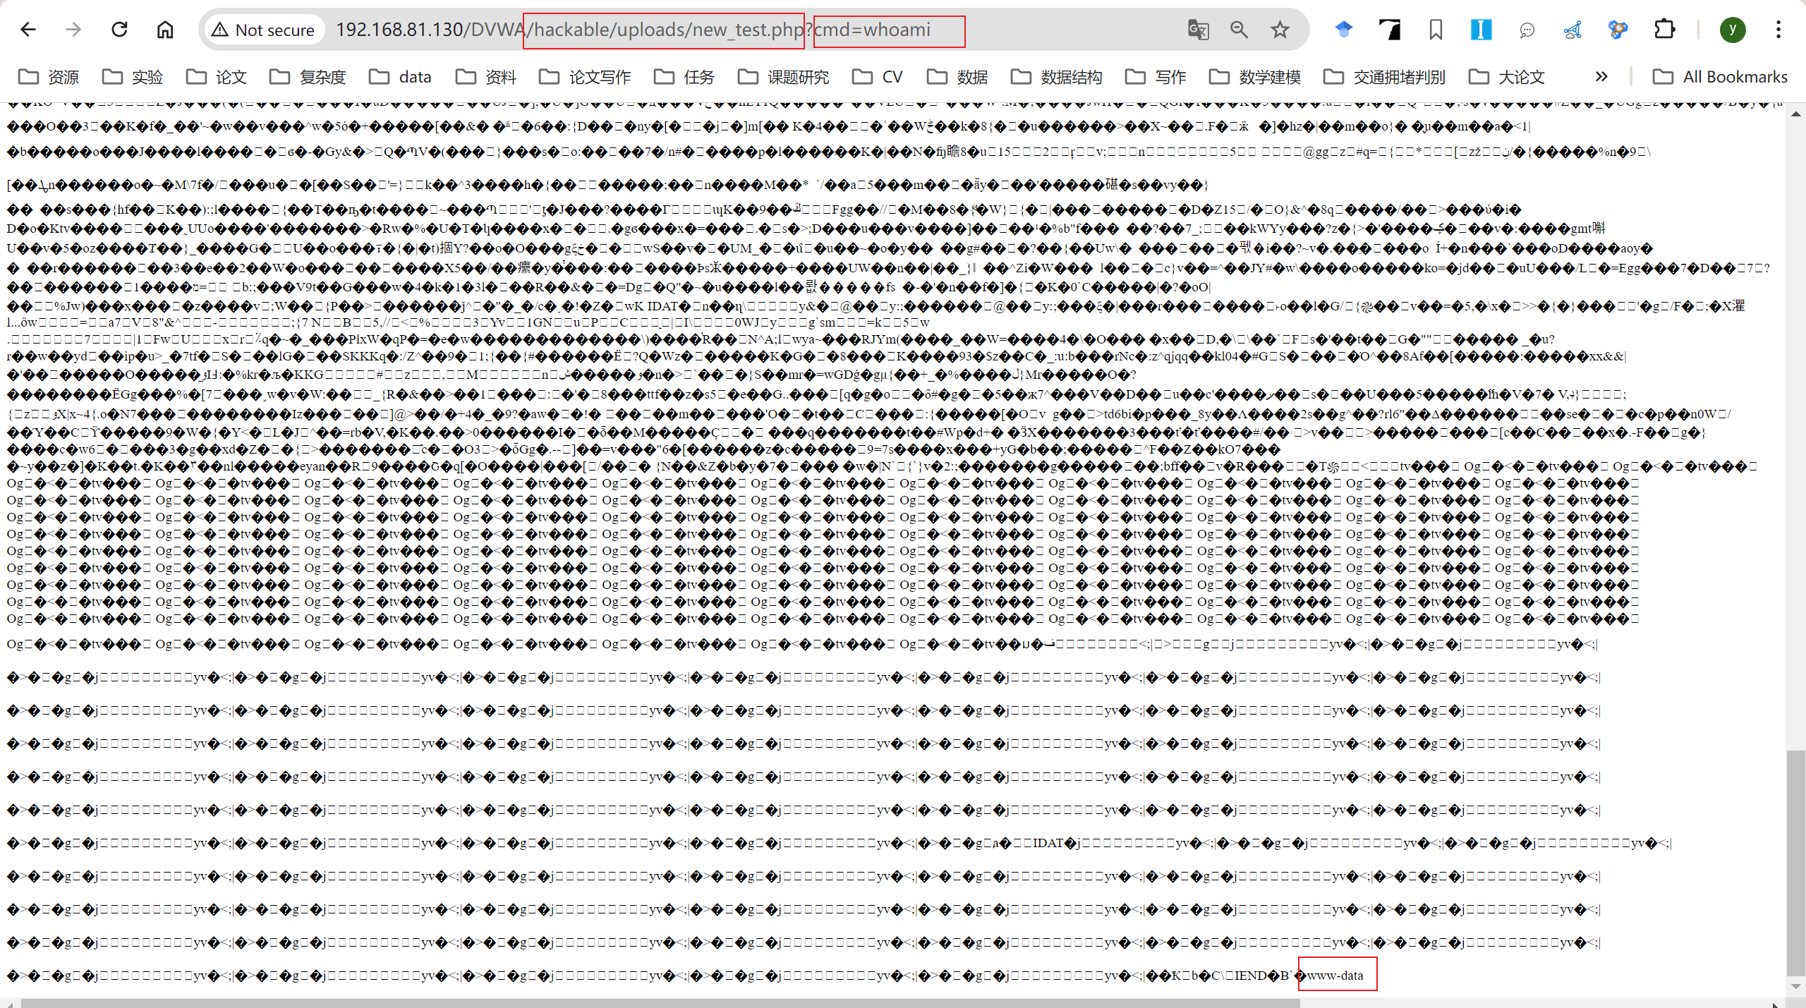Click the browser back arrow
The image size is (1806, 1008).
tap(28, 30)
